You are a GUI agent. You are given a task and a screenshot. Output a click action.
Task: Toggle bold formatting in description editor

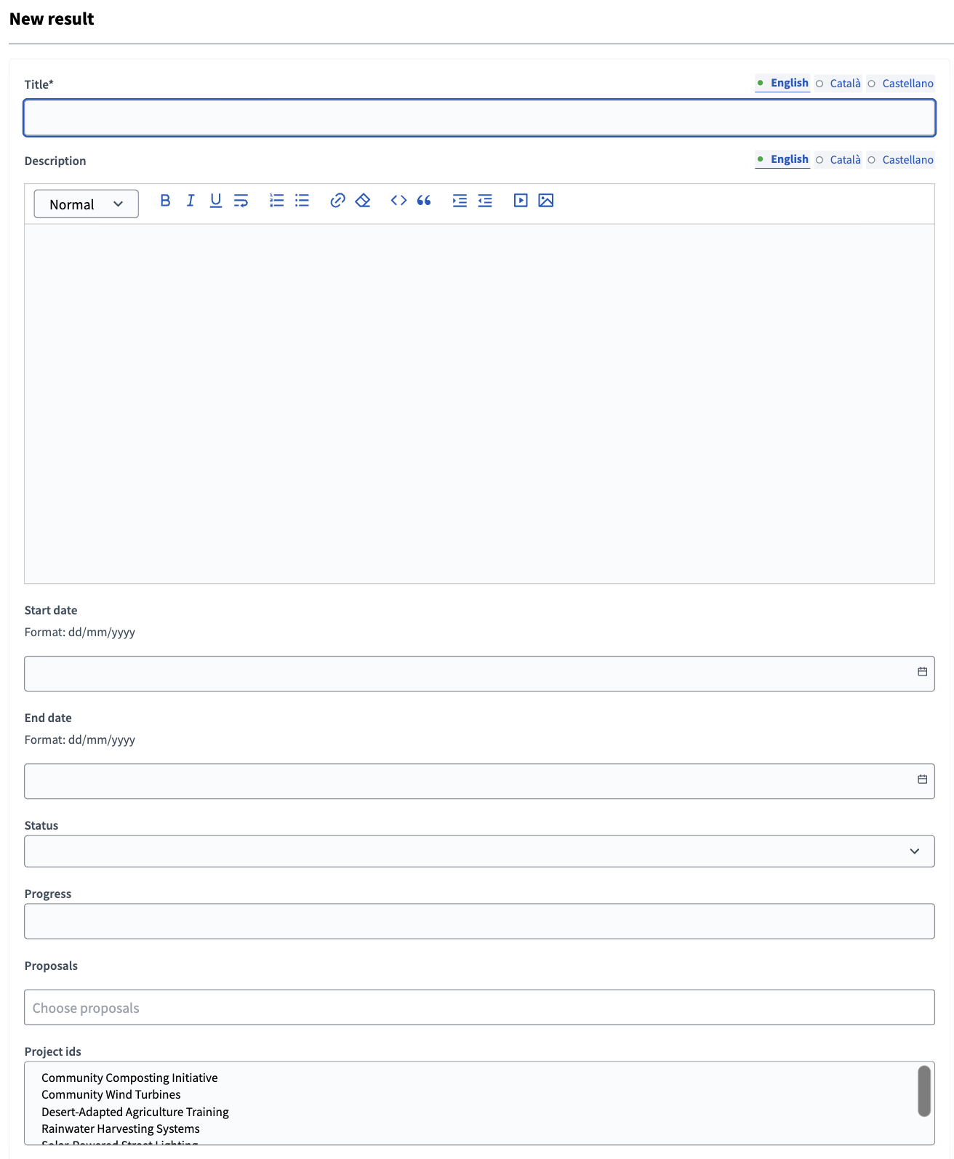click(x=165, y=201)
